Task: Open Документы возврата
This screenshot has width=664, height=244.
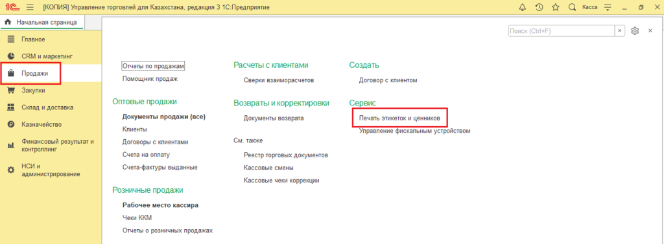Action: point(274,118)
